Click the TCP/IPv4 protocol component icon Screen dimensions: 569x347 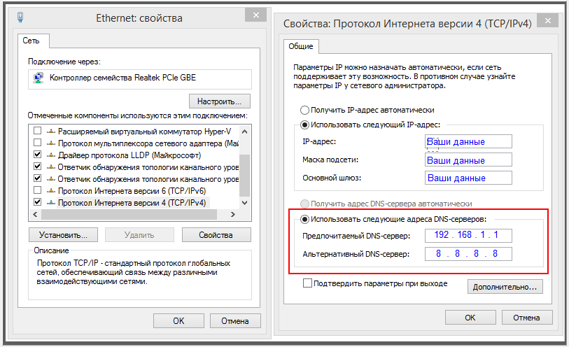tap(51, 203)
